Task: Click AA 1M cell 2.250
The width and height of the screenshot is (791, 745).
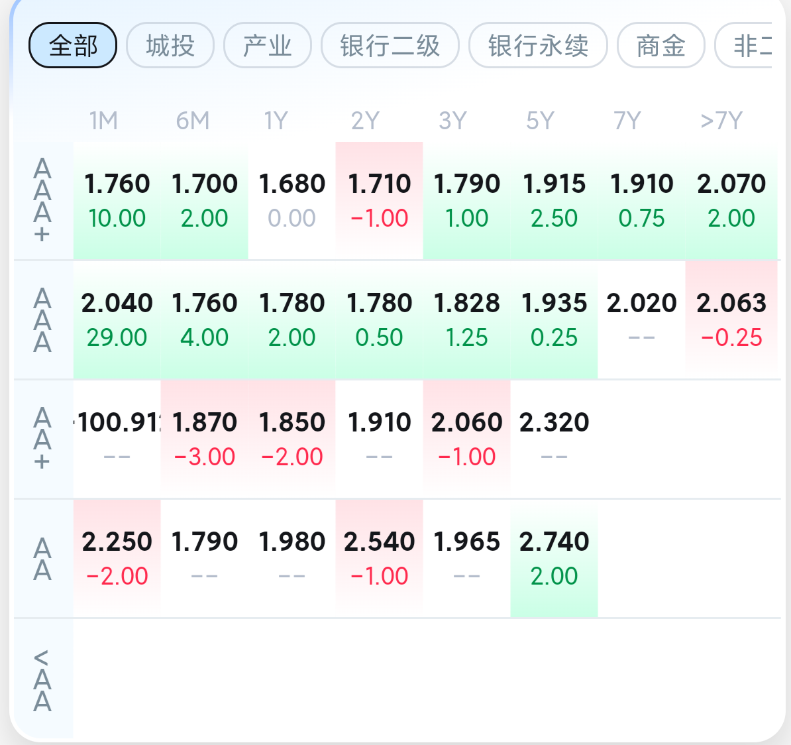Action: [117, 558]
